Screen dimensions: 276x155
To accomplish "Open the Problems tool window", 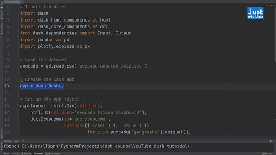I will [x=26, y=154].
